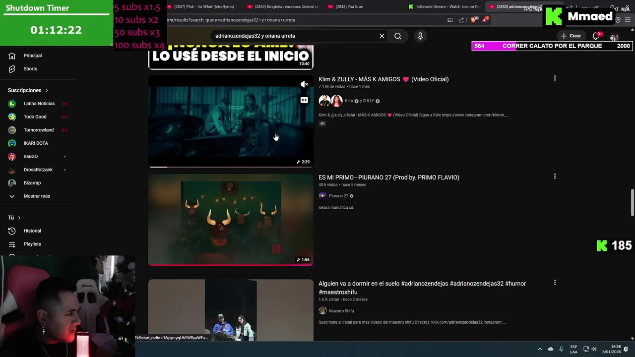Open Latina Noticias channel avatar
The width and height of the screenshot is (635, 357).
[x=12, y=104]
